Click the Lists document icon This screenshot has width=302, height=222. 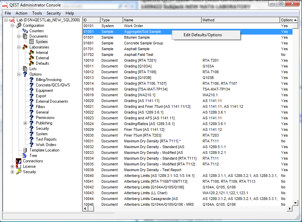25,69
